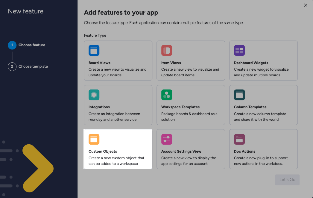Click 'Create an integration between monday' description
Image resolution: width=313 pixels, height=198 pixels.
(x=114, y=117)
